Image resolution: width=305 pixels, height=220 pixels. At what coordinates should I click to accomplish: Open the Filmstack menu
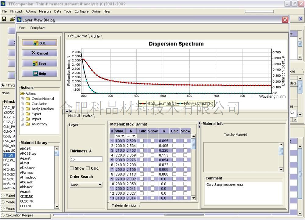[x=16, y=11]
